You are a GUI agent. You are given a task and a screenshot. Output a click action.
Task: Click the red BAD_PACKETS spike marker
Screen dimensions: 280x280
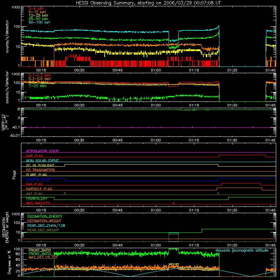pyautogui.click(x=174, y=203)
